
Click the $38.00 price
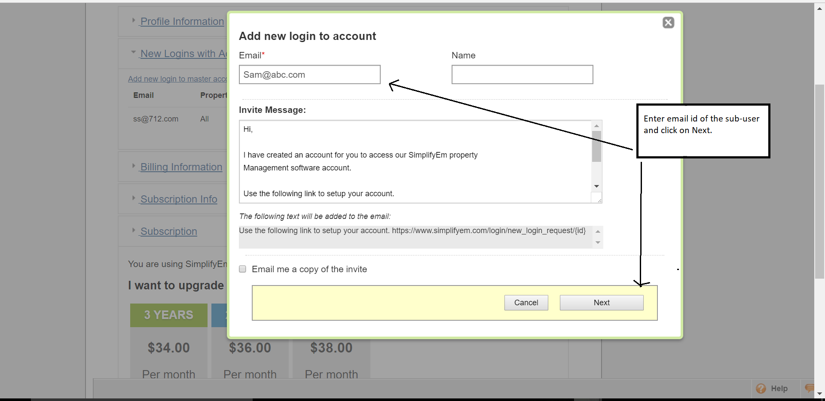[x=331, y=348]
